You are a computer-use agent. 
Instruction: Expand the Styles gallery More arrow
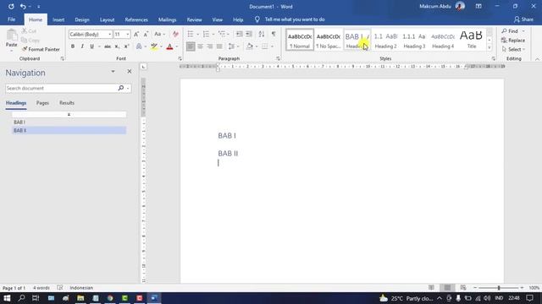coord(489,48)
